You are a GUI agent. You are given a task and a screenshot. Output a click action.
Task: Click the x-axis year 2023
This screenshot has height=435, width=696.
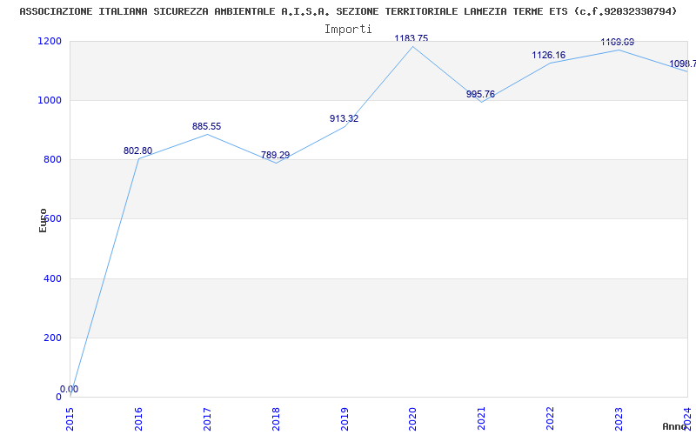(x=619, y=418)
